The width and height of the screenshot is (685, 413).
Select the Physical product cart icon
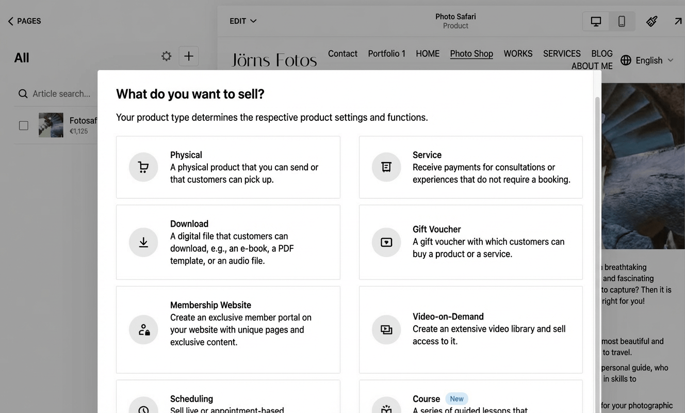click(143, 167)
